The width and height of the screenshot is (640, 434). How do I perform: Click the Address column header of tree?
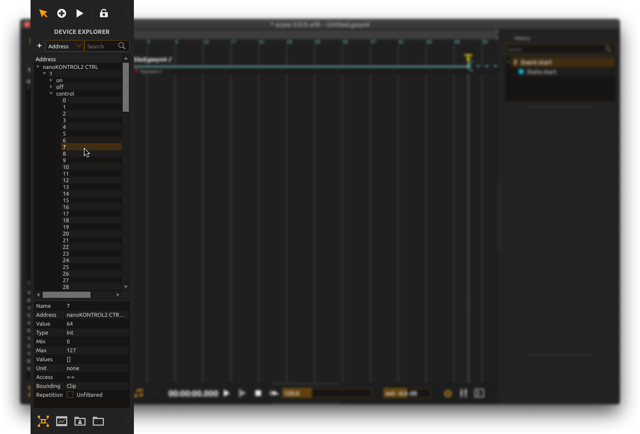coord(78,59)
